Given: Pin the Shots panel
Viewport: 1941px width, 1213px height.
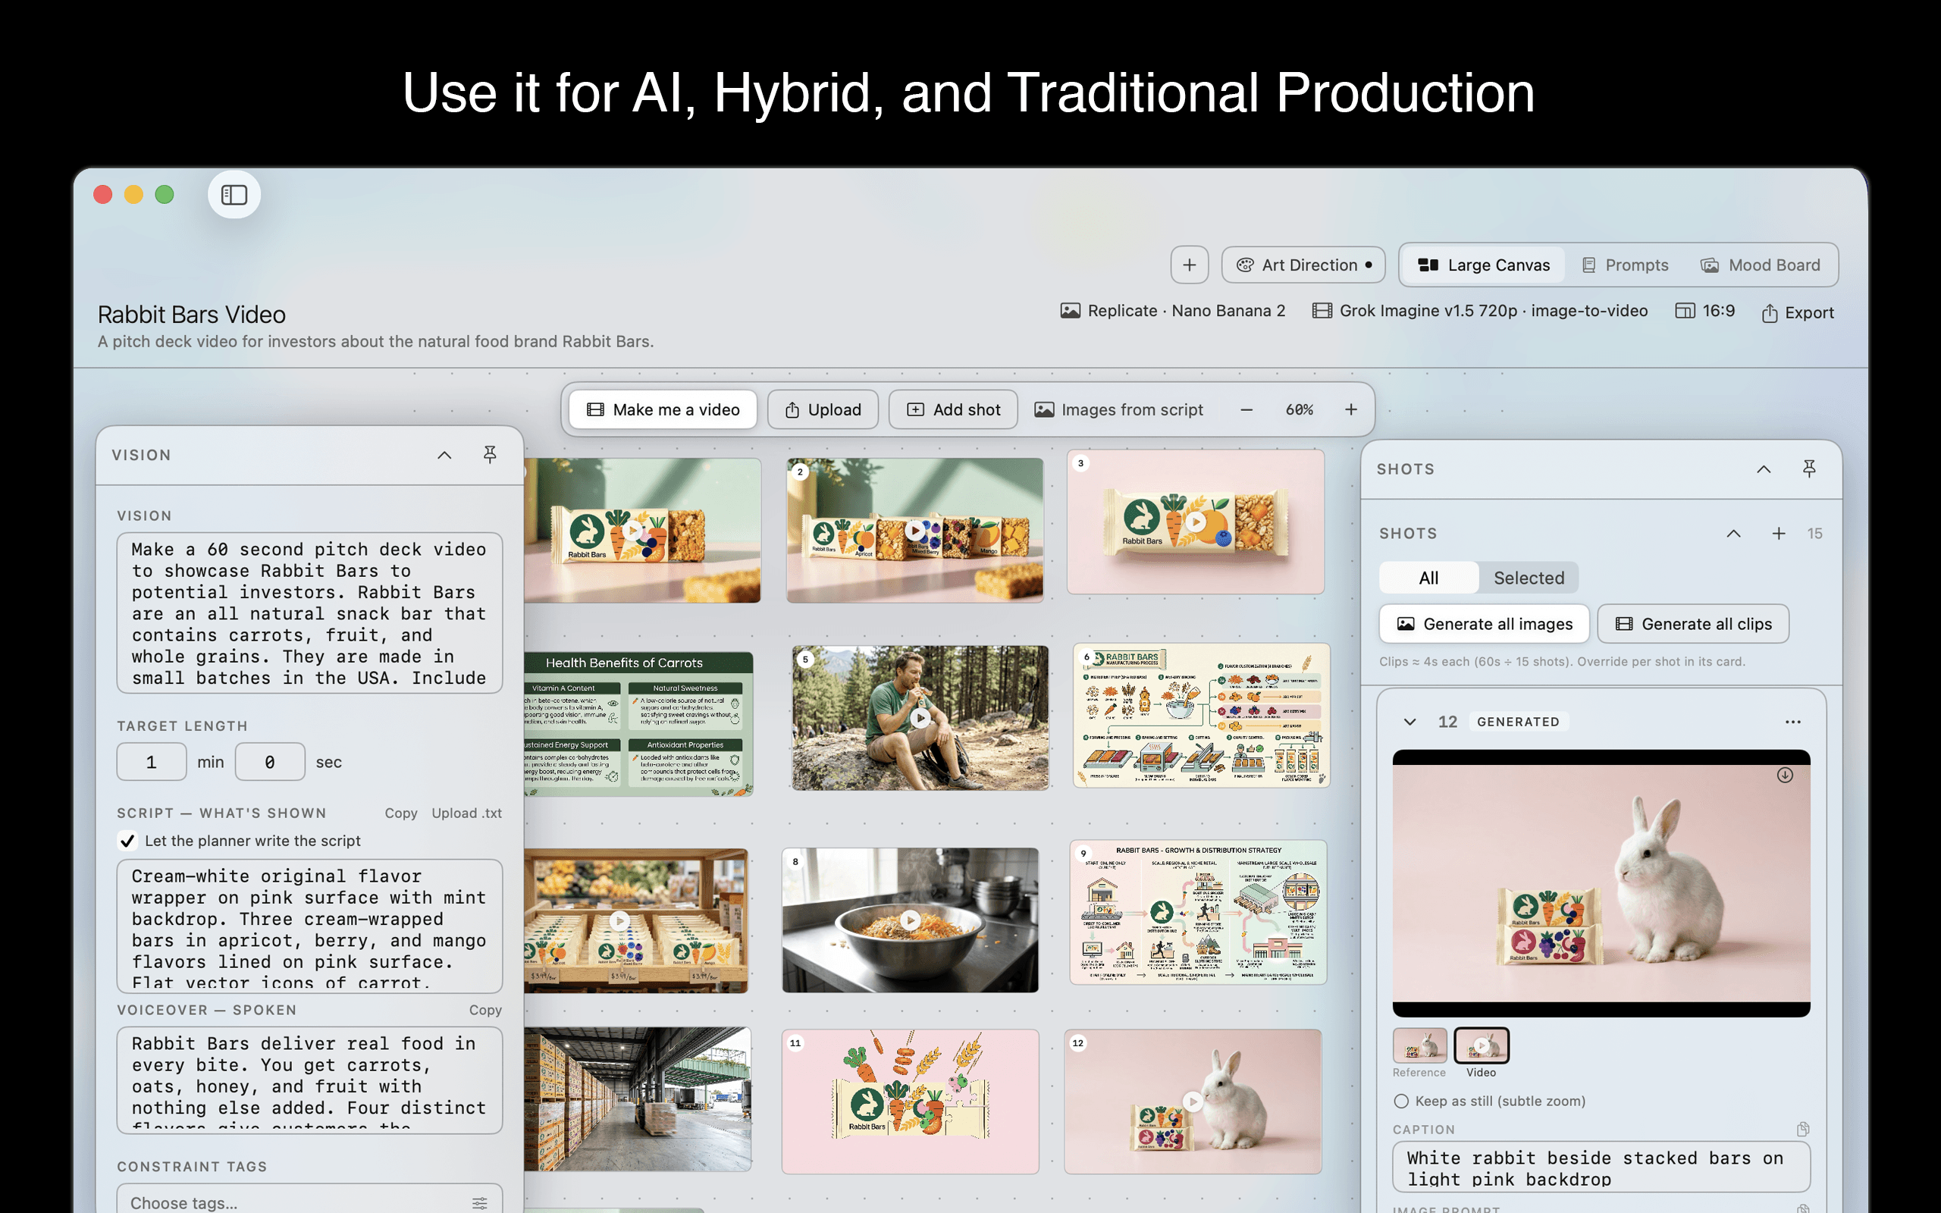Looking at the screenshot, I should (x=1810, y=469).
